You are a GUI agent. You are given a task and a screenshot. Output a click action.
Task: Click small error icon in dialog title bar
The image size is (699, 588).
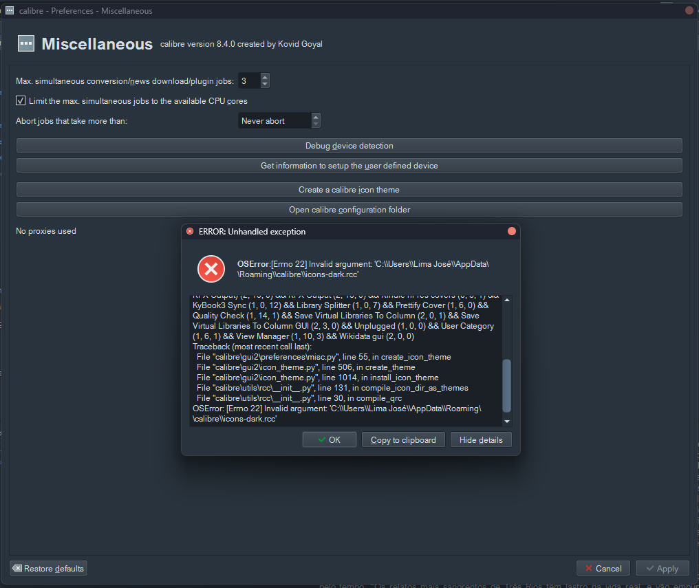[x=190, y=231]
